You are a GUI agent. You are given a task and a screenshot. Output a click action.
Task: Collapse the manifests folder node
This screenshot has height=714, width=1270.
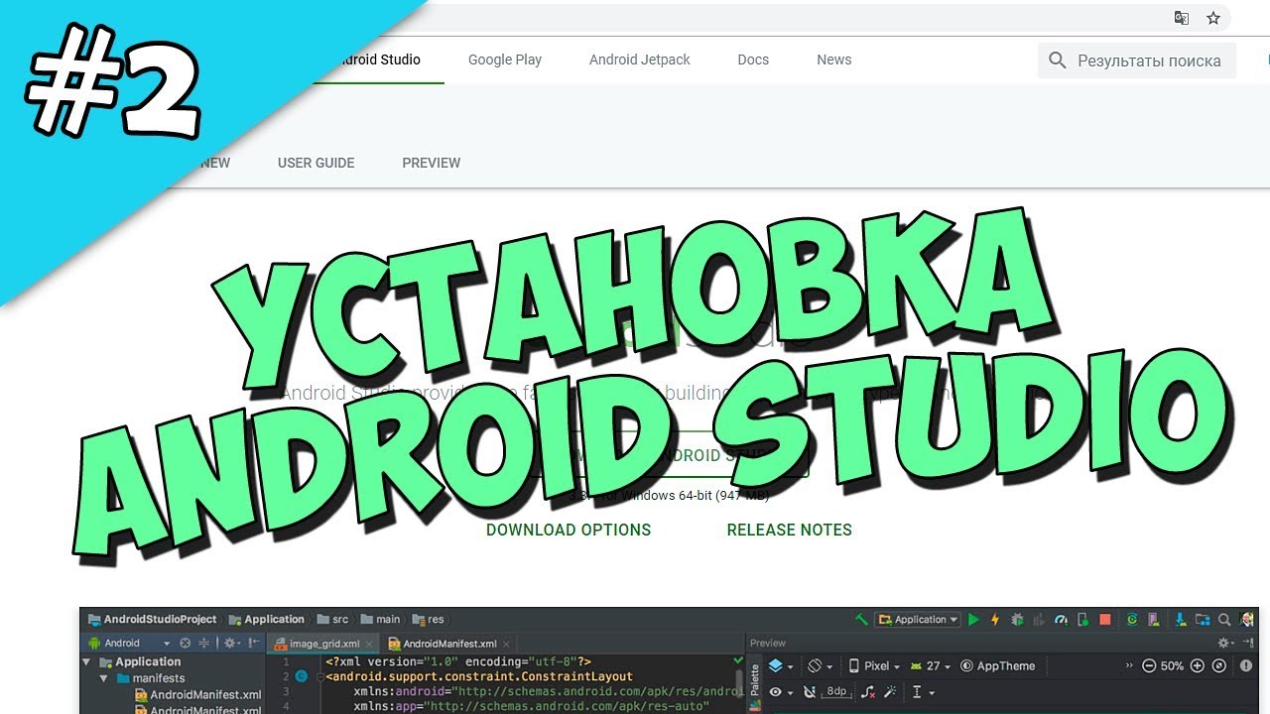(104, 678)
